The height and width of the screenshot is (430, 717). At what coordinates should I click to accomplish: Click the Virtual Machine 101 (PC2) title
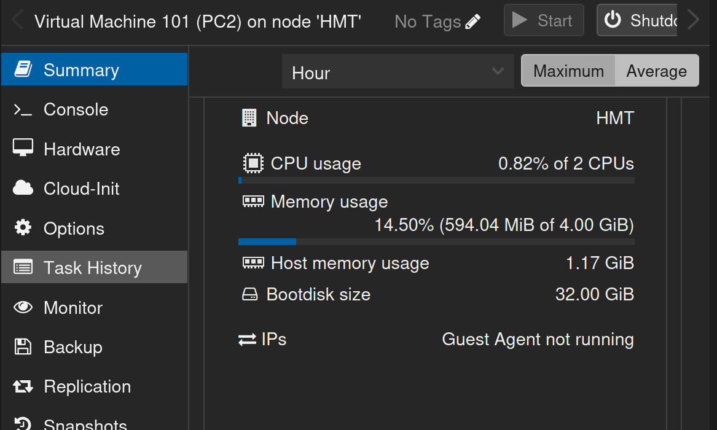pos(198,21)
